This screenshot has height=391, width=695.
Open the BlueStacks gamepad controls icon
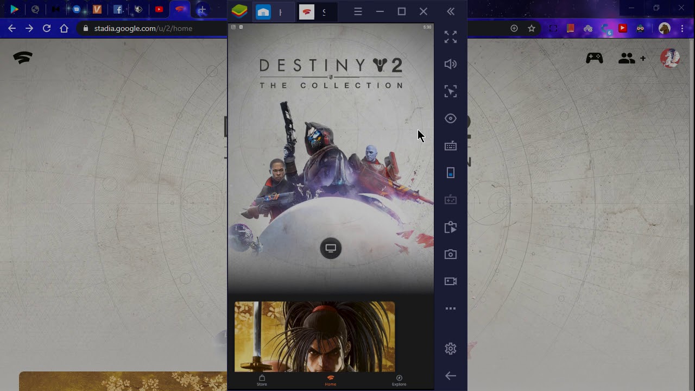451,200
